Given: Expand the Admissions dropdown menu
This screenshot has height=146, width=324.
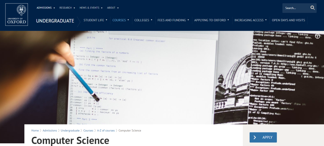Looking at the screenshot, I should pyautogui.click(x=46, y=8).
